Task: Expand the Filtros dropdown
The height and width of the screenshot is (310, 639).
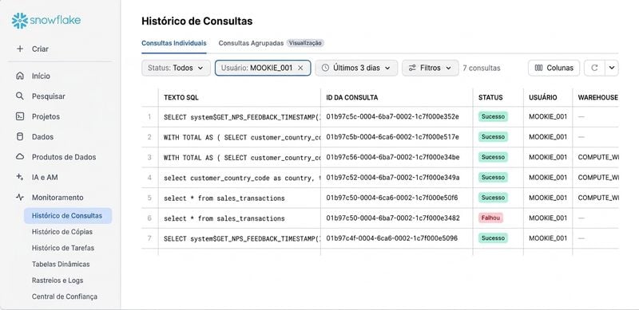Action: 430,68
